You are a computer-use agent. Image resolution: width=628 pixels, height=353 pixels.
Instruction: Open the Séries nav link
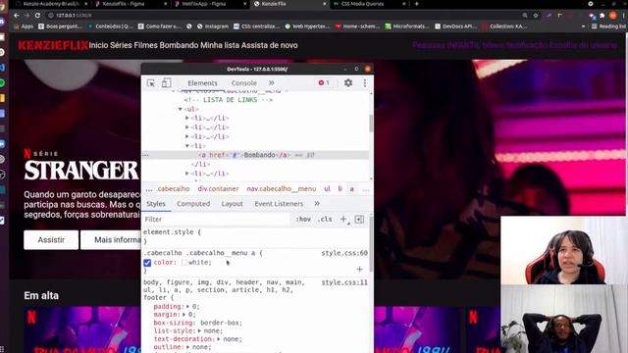click(121, 45)
